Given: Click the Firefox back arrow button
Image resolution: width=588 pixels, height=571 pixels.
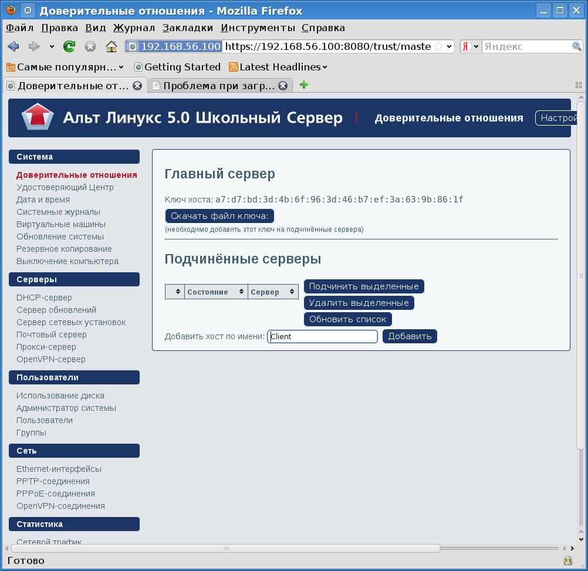Looking at the screenshot, I should pyautogui.click(x=13, y=46).
